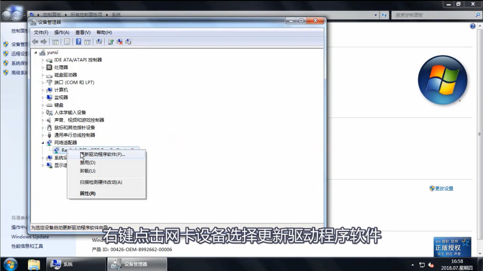Viewport: 483px width, 271px height.
Task: Click the IDE ATA/ATAPI controller icon
Action: pyautogui.click(x=49, y=60)
